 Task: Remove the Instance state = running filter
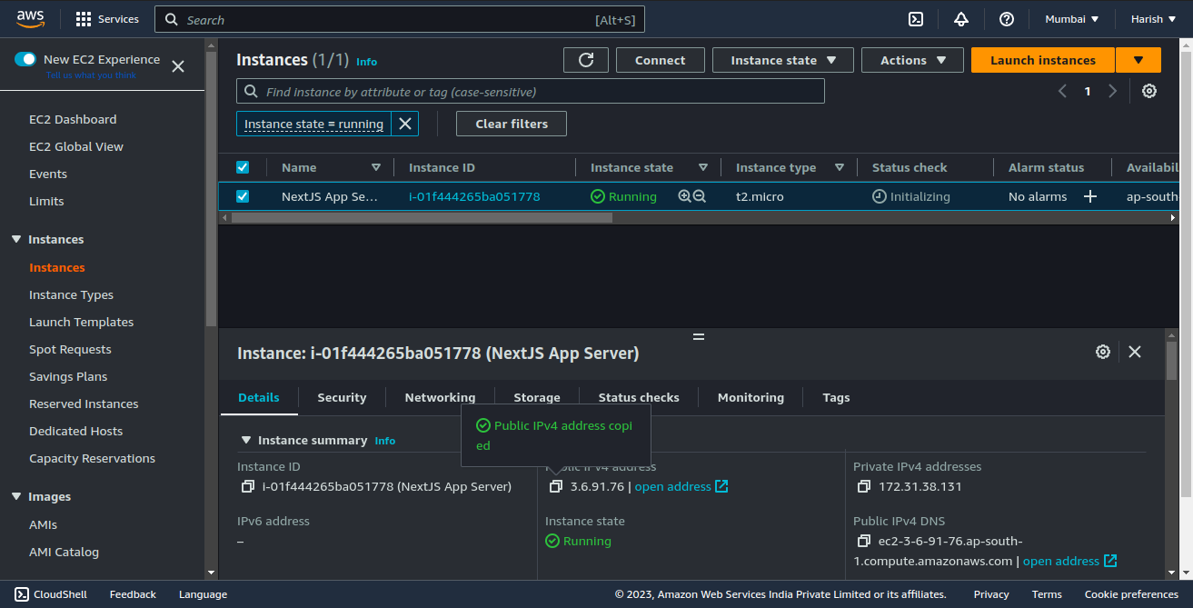click(x=405, y=124)
